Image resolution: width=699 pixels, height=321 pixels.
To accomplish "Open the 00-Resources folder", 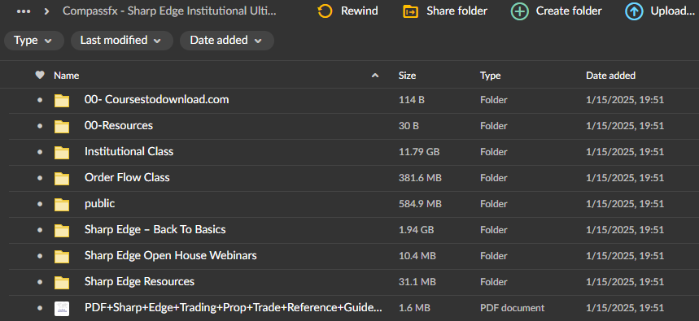I will pos(119,125).
